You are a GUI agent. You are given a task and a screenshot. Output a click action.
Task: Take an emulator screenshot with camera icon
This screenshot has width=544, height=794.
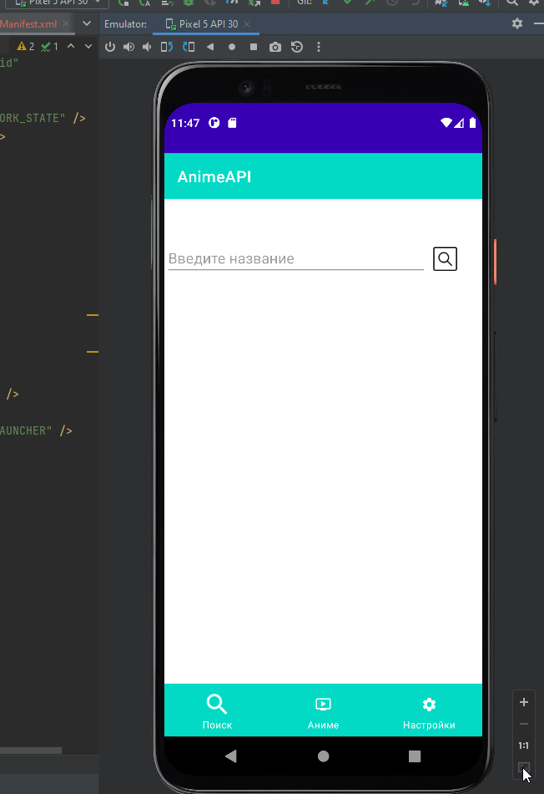click(x=275, y=47)
